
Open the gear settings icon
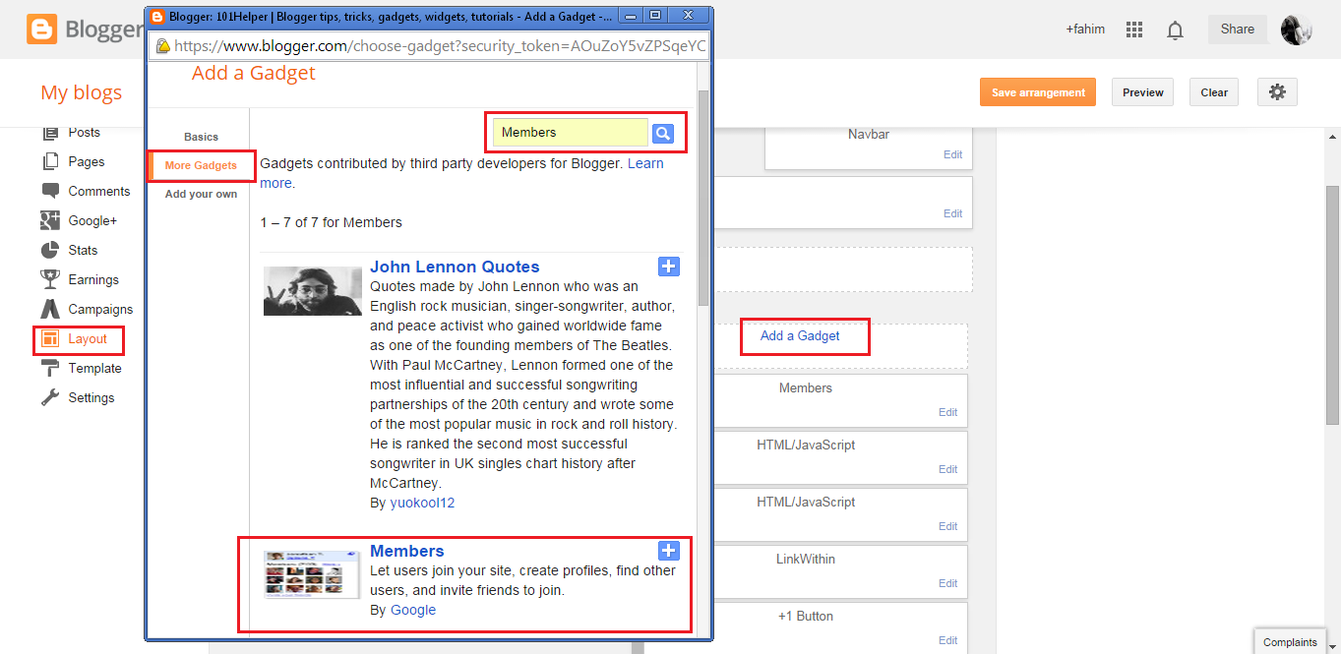[x=1277, y=91]
